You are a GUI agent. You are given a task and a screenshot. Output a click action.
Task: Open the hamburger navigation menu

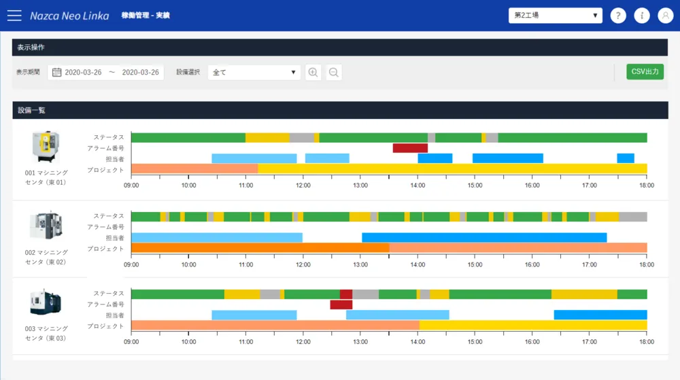click(x=14, y=16)
